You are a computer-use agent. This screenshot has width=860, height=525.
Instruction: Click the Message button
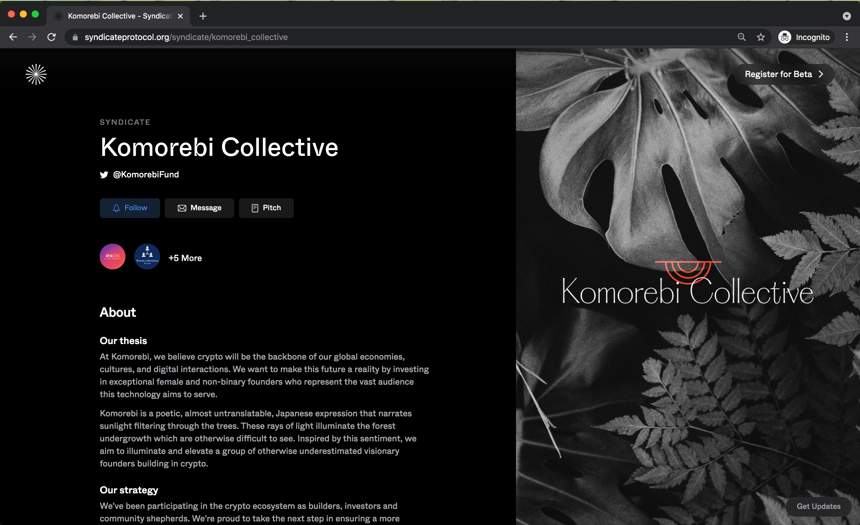(199, 208)
